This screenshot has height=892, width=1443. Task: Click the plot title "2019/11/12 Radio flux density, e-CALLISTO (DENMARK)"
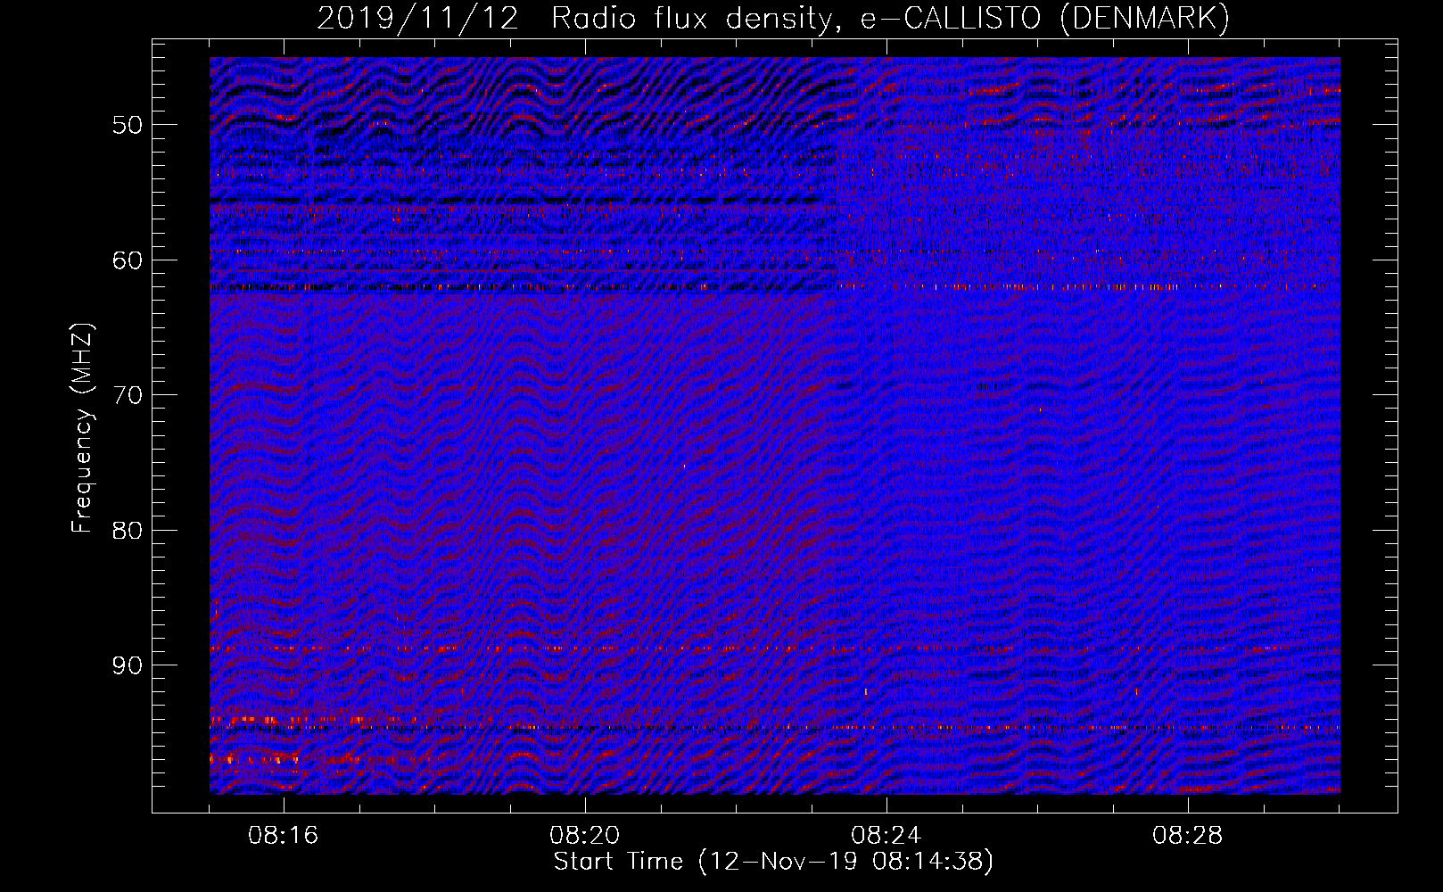[x=773, y=19]
